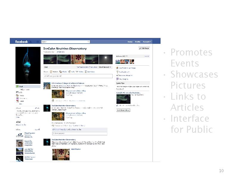Click the sample ad aurora image
This screenshot has width=238, height=179.
[123, 99]
